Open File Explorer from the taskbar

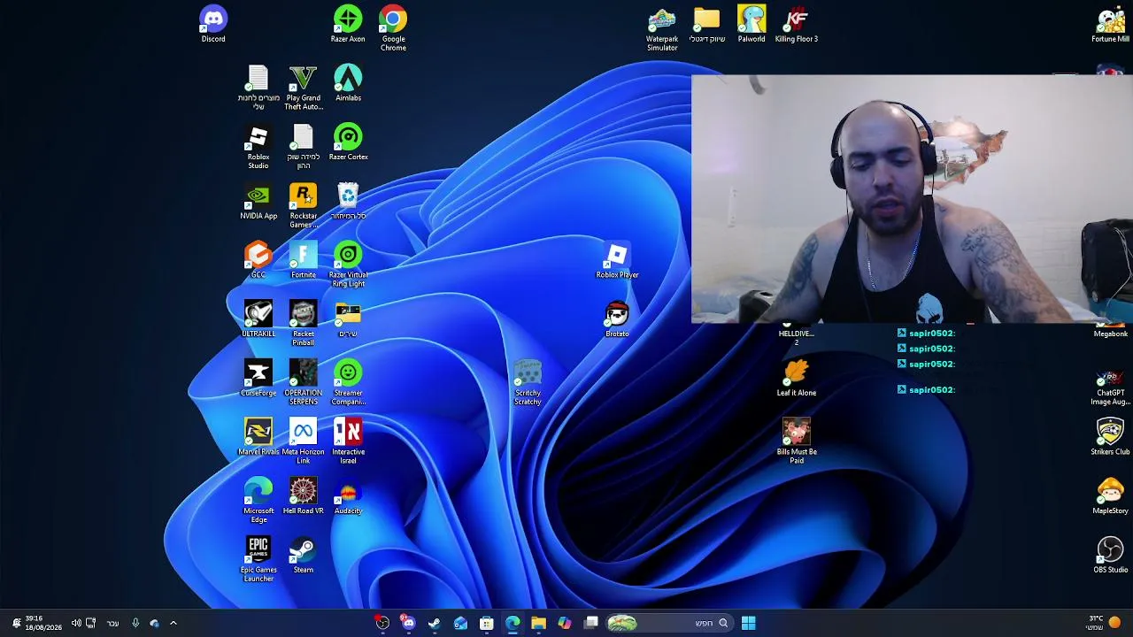pyautogui.click(x=538, y=623)
